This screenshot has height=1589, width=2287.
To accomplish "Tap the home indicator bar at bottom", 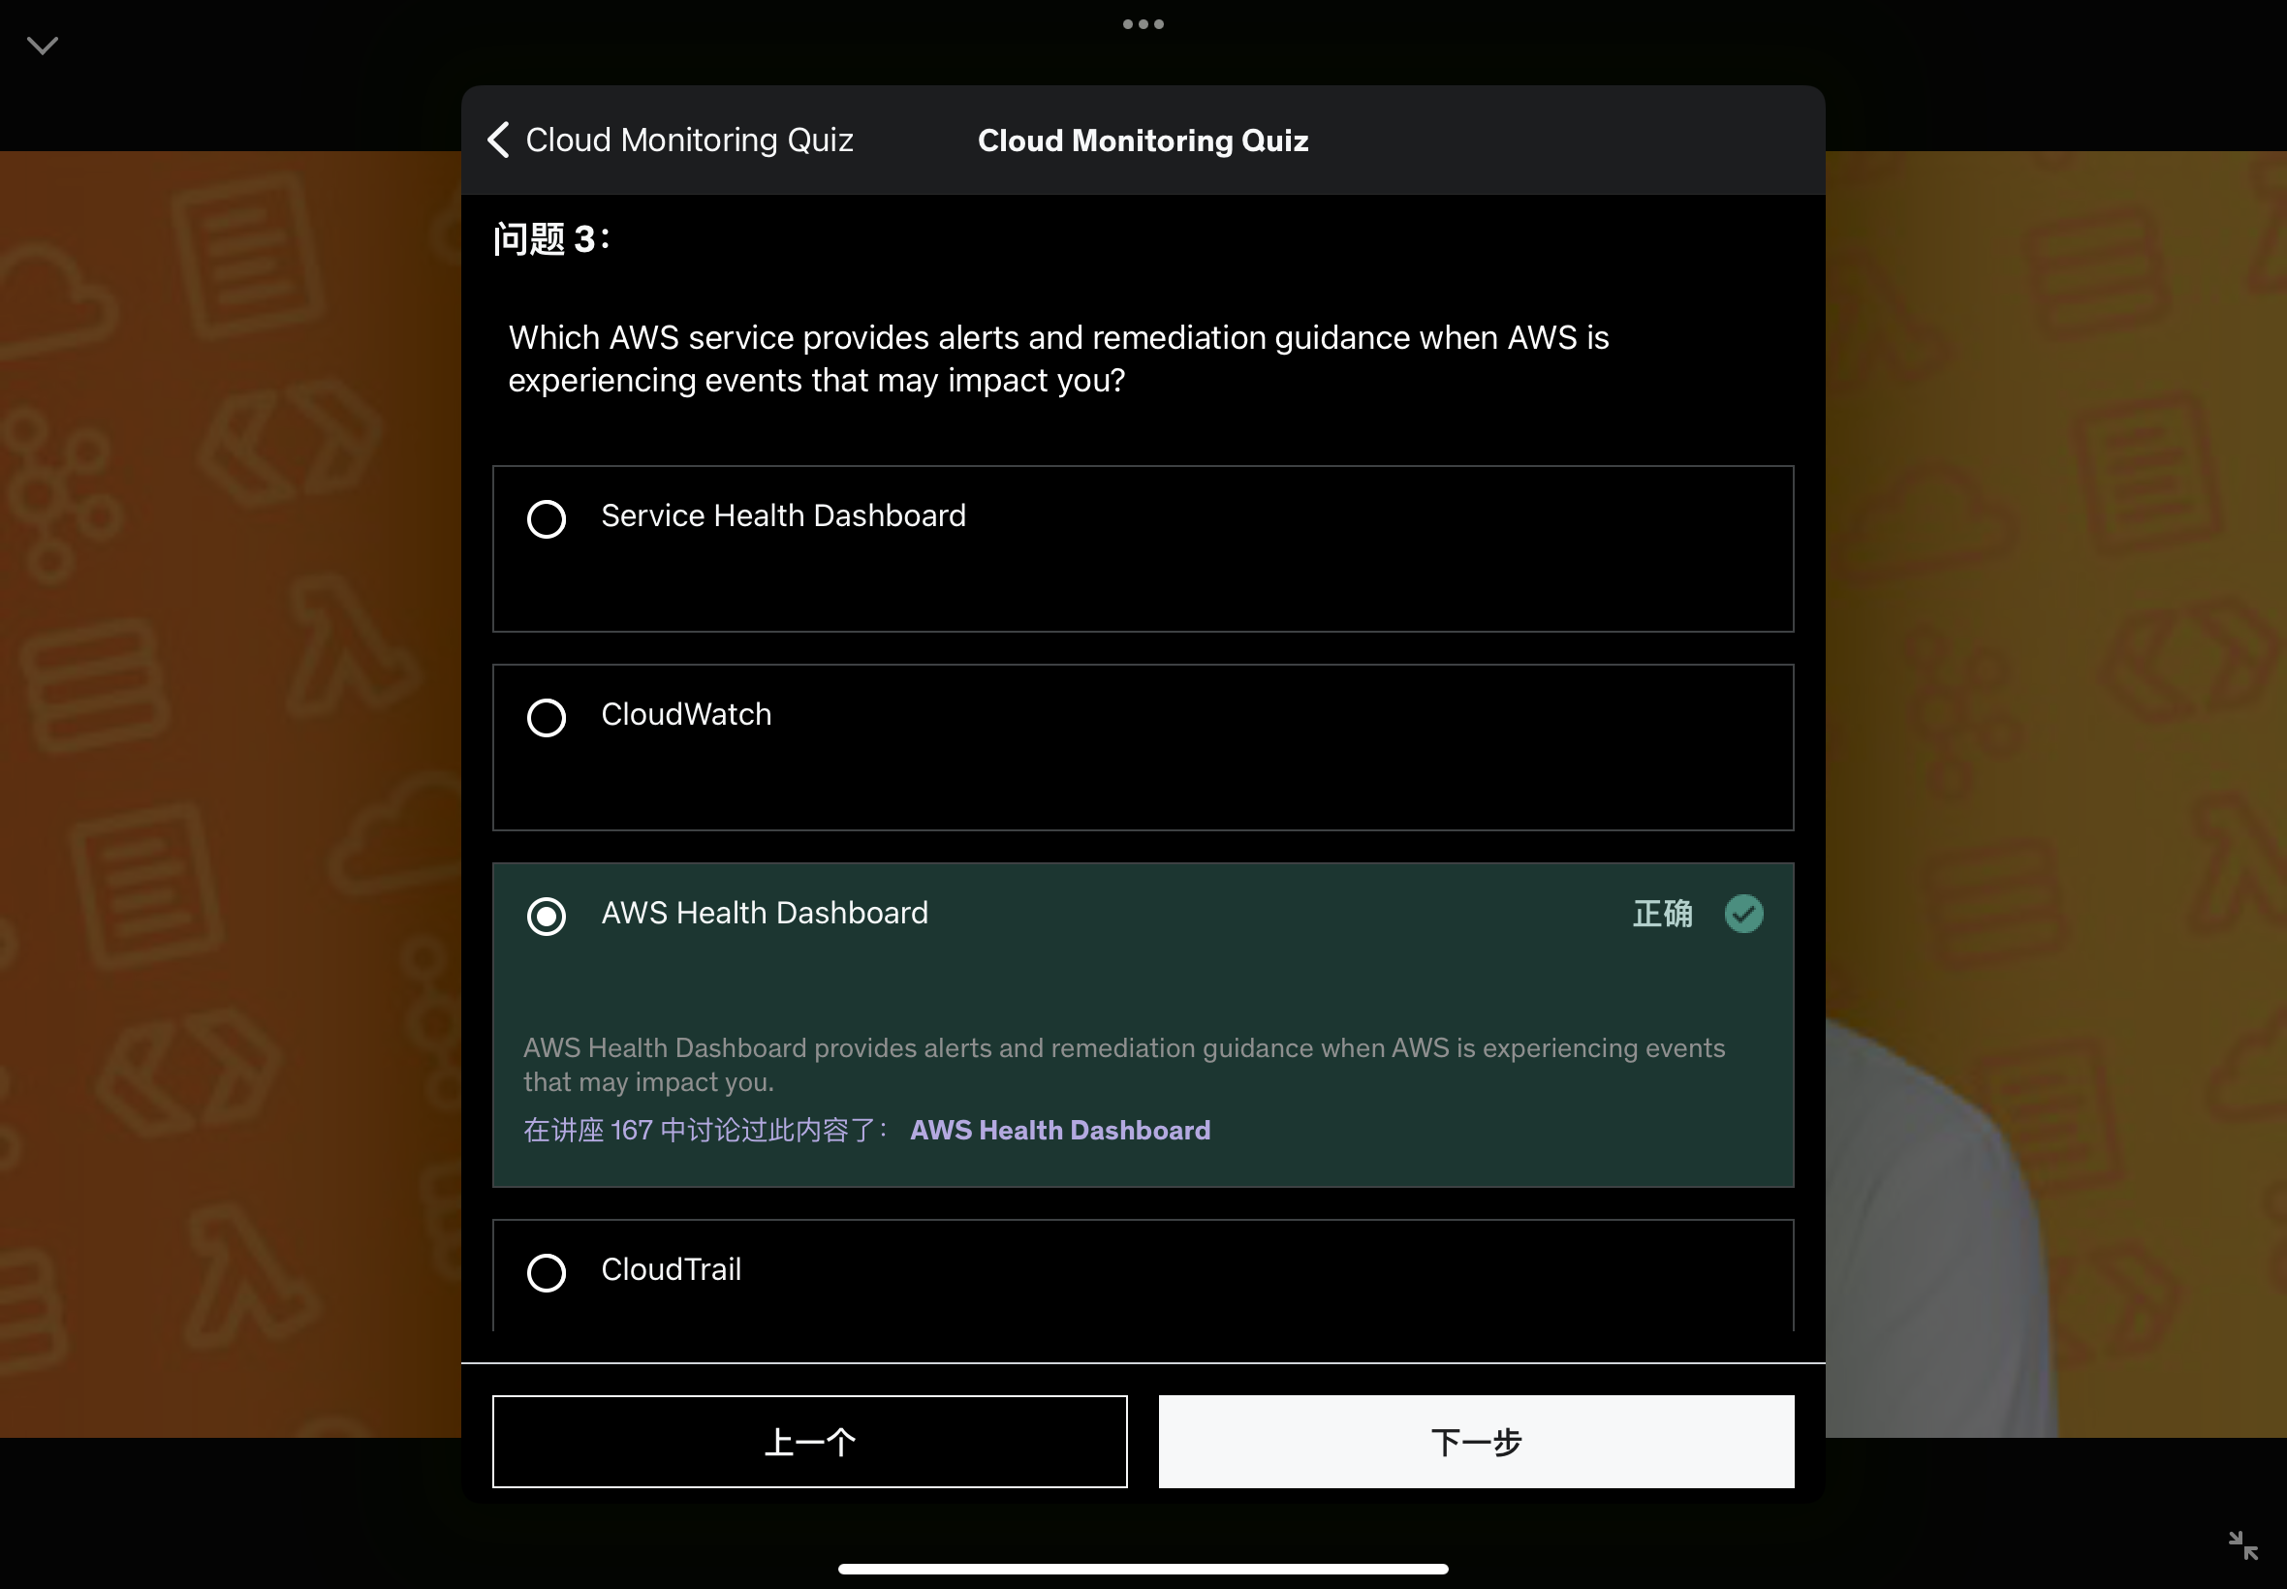I will (1142, 1568).
